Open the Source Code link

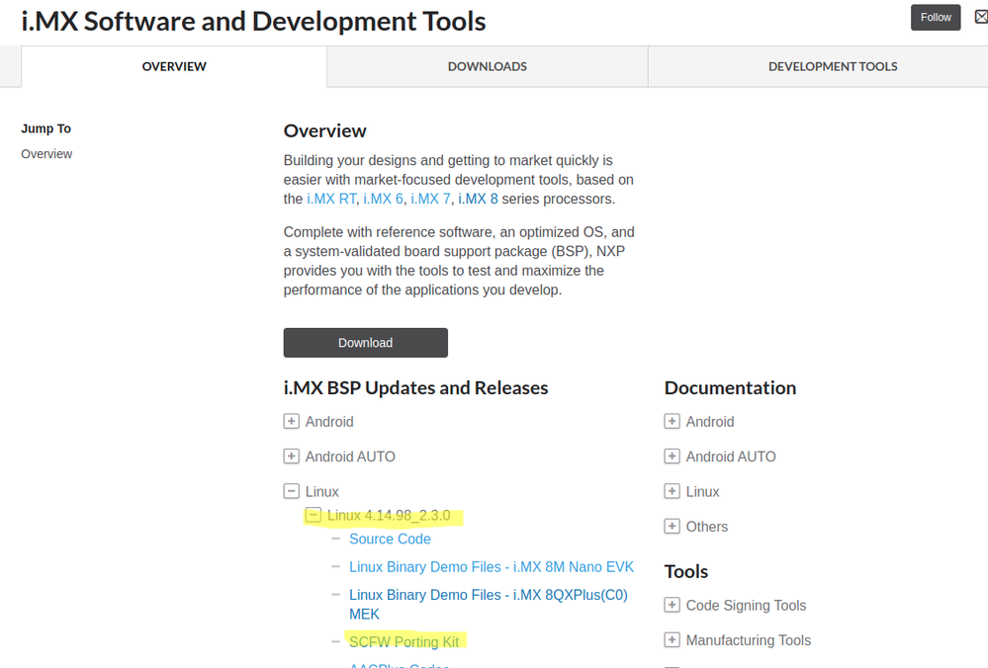tap(390, 539)
